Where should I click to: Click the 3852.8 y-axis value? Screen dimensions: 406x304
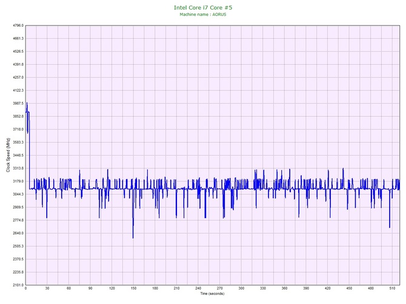[18, 116]
